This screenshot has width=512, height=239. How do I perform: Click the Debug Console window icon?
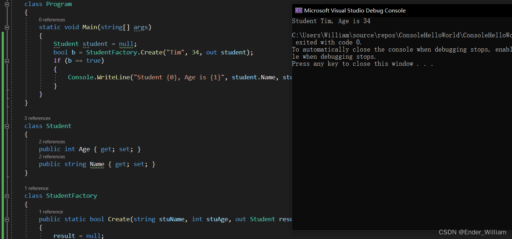[299, 11]
